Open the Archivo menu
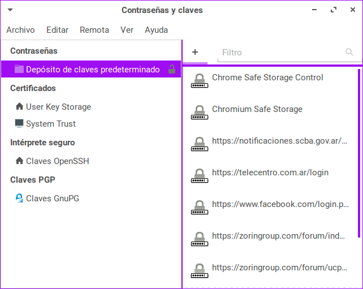The width and height of the screenshot is (363, 289). pyautogui.click(x=20, y=30)
